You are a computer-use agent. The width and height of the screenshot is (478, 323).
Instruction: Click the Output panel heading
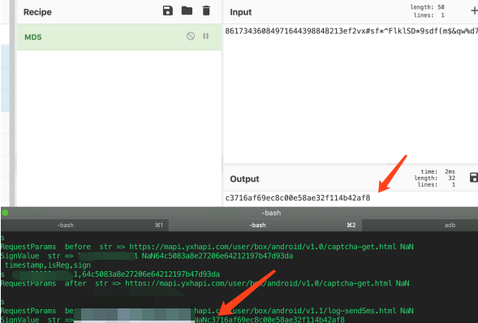[244, 179]
